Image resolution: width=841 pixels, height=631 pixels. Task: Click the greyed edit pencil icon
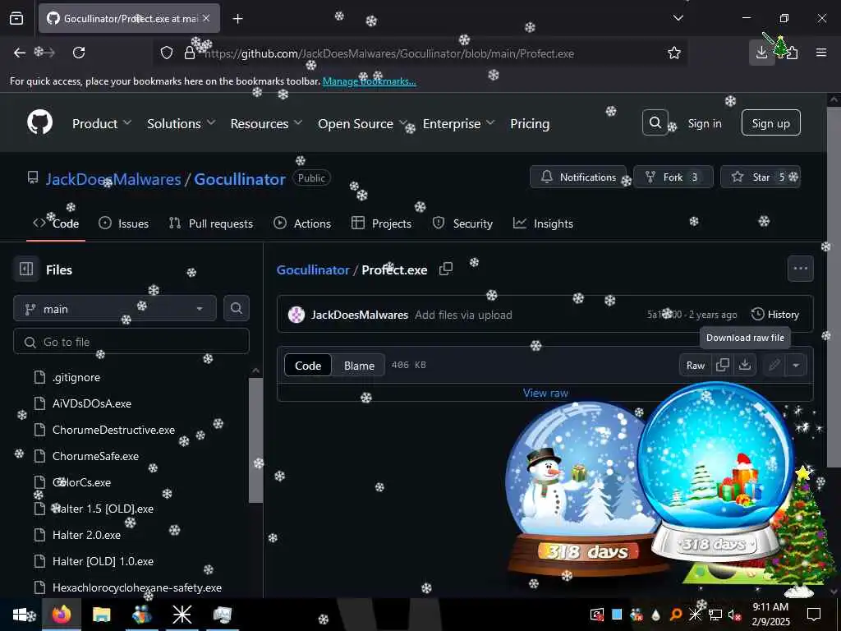(774, 365)
